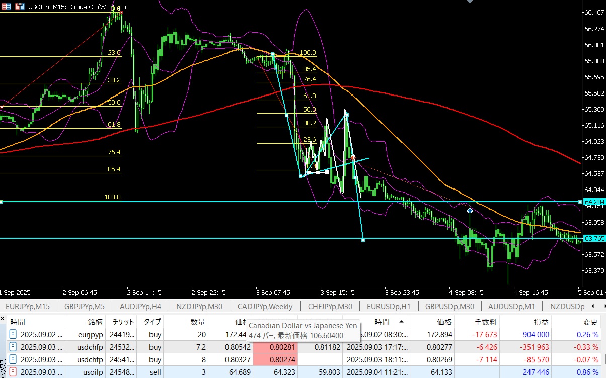Select the position icon for ticket 24532
Screen dimensions: 606x378
13,347
